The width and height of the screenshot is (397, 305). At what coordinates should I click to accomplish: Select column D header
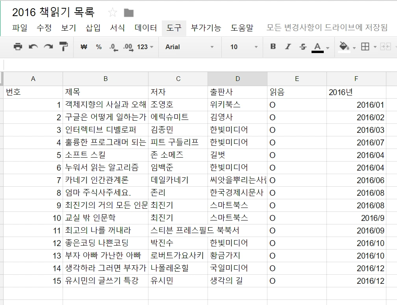237,79
